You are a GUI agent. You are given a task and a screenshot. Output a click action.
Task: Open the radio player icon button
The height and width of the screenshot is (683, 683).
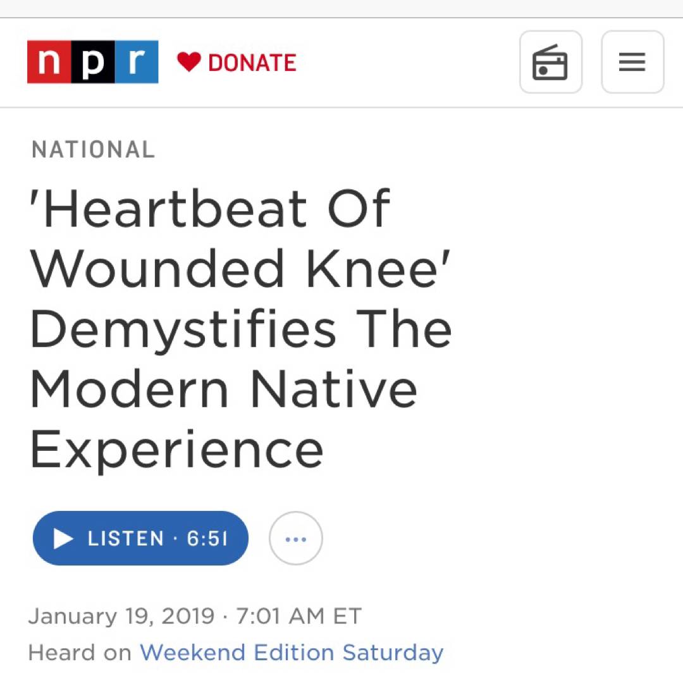(x=550, y=62)
